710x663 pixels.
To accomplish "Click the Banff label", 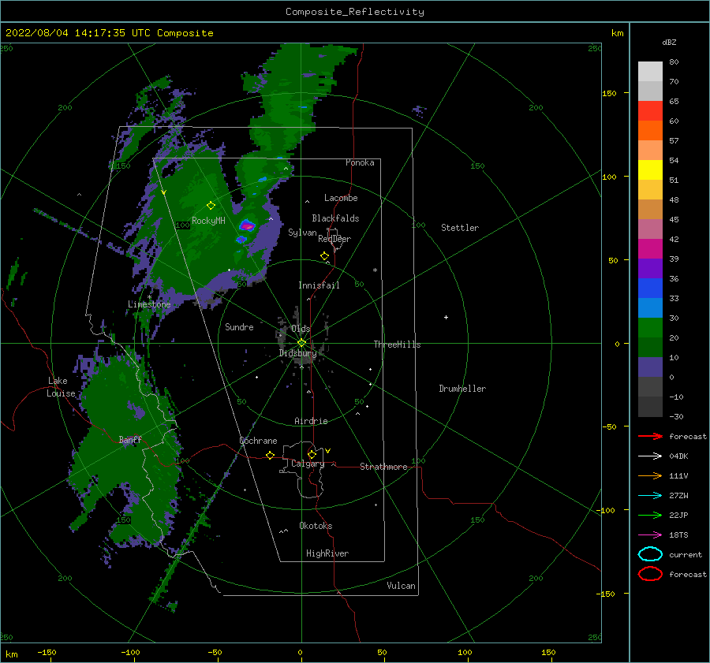I will [x=130, y=439].
